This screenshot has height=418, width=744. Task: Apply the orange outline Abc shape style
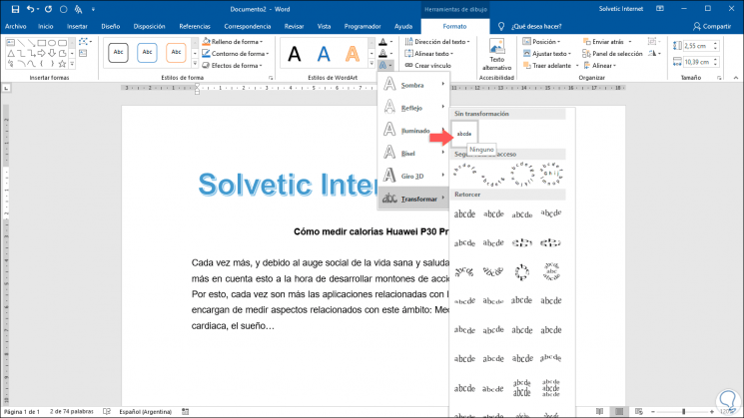[176, 53]
